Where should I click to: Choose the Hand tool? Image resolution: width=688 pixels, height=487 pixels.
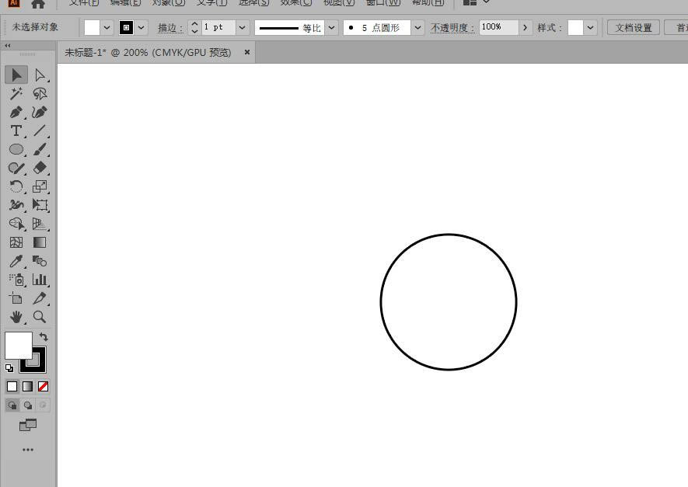(16, 316)
